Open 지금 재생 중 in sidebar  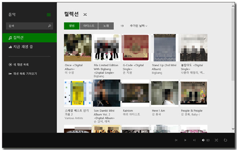(30, 47)
